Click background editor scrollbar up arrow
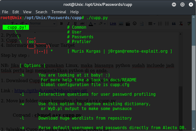Image resolution: width=196 pixels, height=131 pixels. pos(181,34)
